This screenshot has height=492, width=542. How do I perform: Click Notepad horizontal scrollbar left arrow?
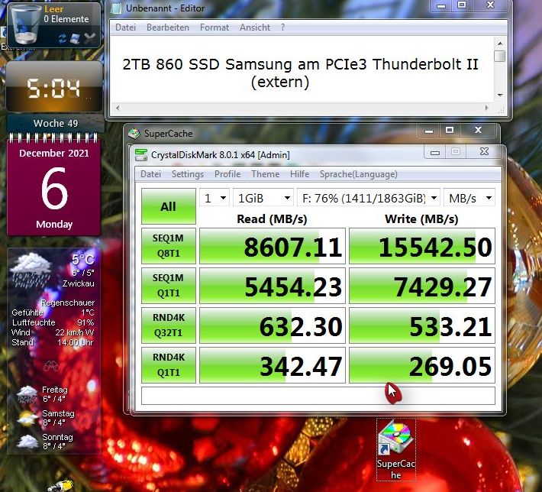coord(118,108)
